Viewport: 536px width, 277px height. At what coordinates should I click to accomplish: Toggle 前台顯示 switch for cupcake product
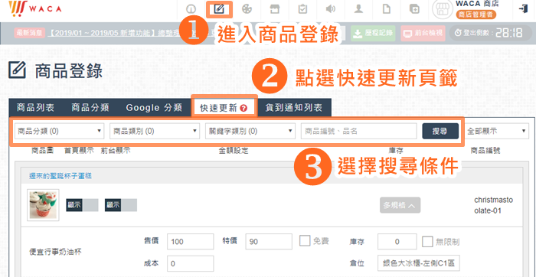(x=121, y=205)
